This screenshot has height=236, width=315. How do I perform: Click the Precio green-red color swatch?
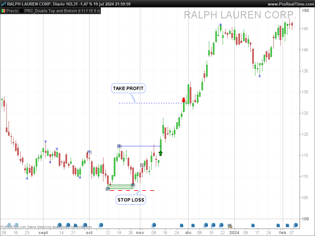(3, 11)
